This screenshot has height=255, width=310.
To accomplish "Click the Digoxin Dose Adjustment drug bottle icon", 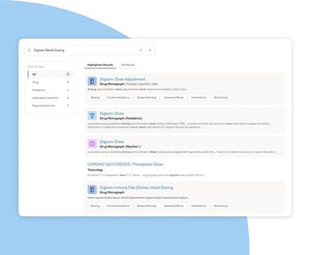I will (92, 81).
